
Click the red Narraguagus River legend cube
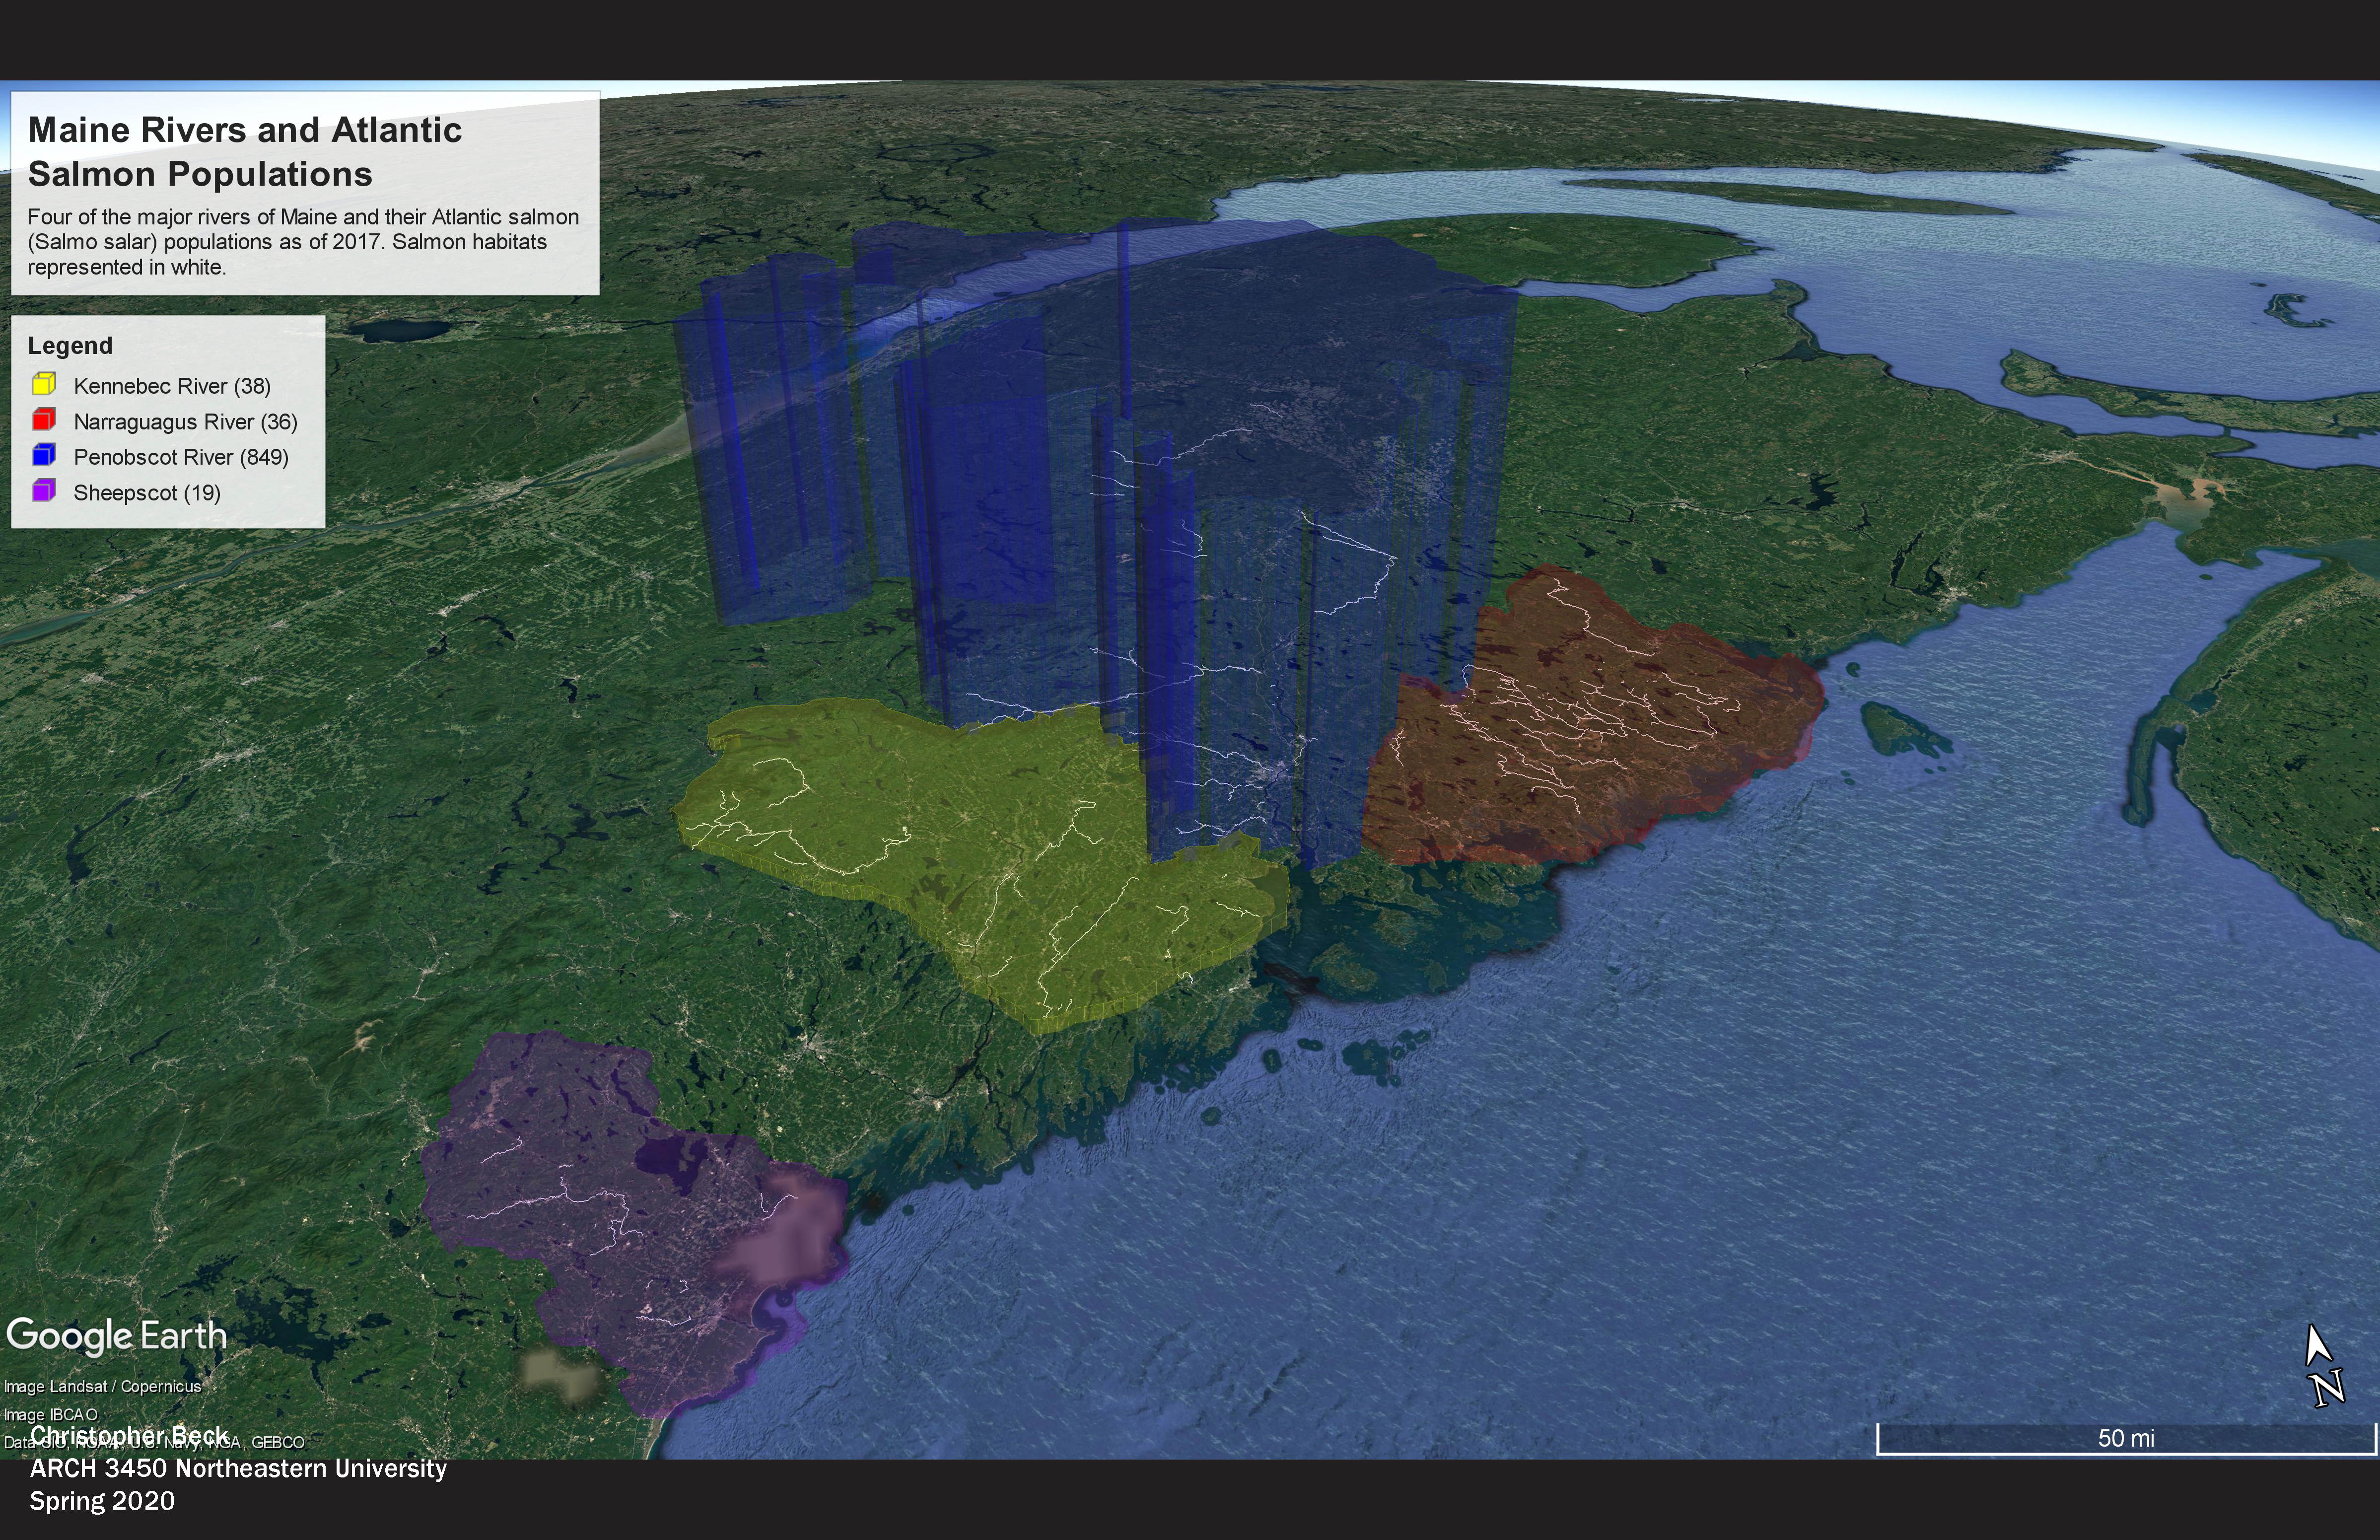(44, 420)
